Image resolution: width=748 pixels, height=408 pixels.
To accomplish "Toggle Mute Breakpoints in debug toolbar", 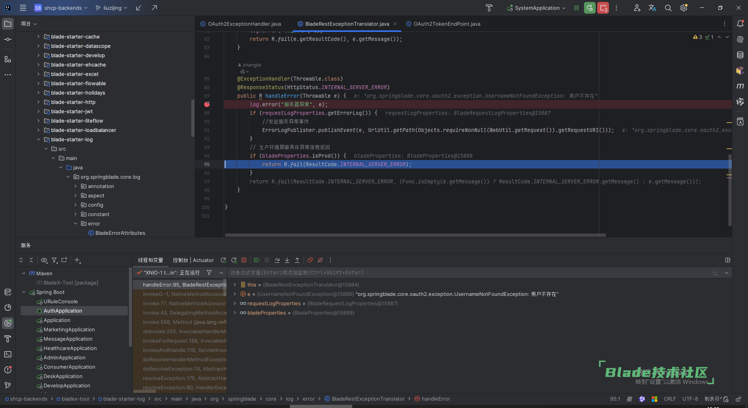I will [320, 260].
